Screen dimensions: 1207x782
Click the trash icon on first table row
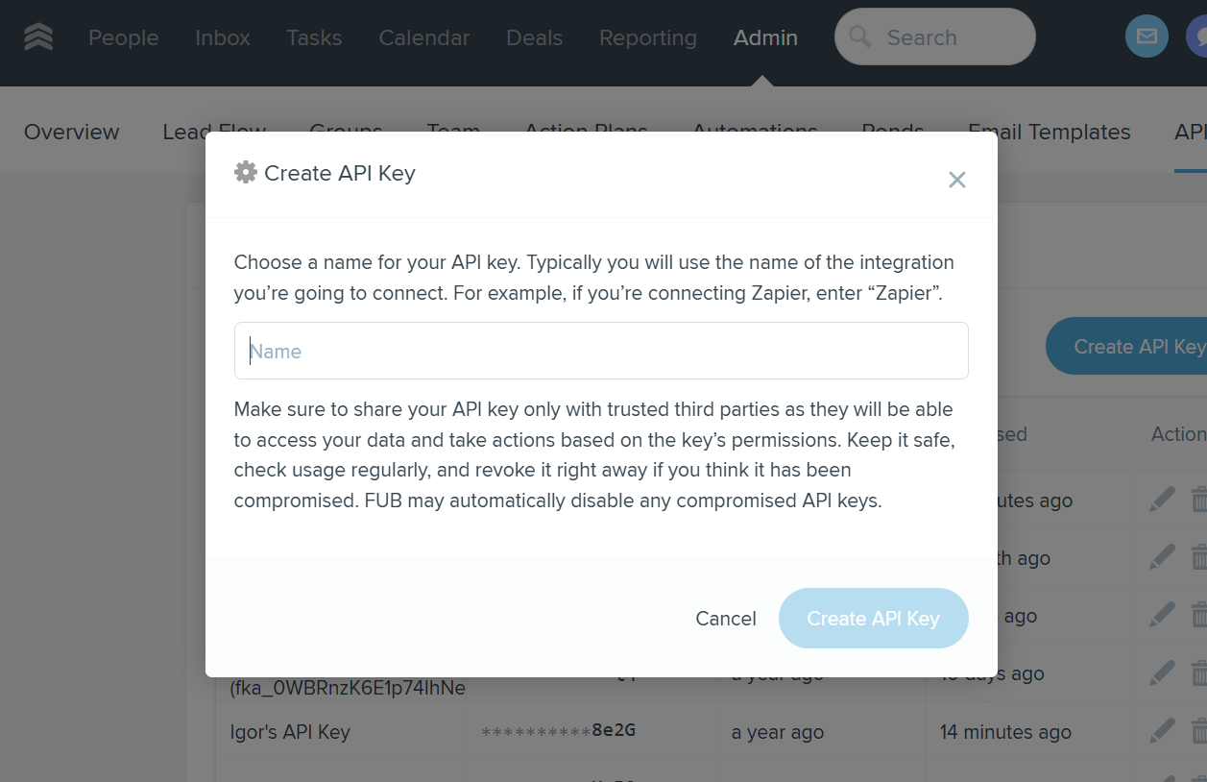click(x=1199, y=501)
